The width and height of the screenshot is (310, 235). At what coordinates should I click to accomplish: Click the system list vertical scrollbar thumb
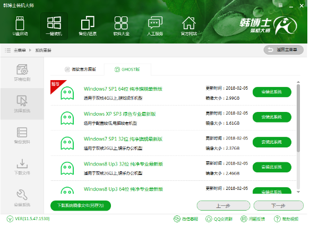298,118
